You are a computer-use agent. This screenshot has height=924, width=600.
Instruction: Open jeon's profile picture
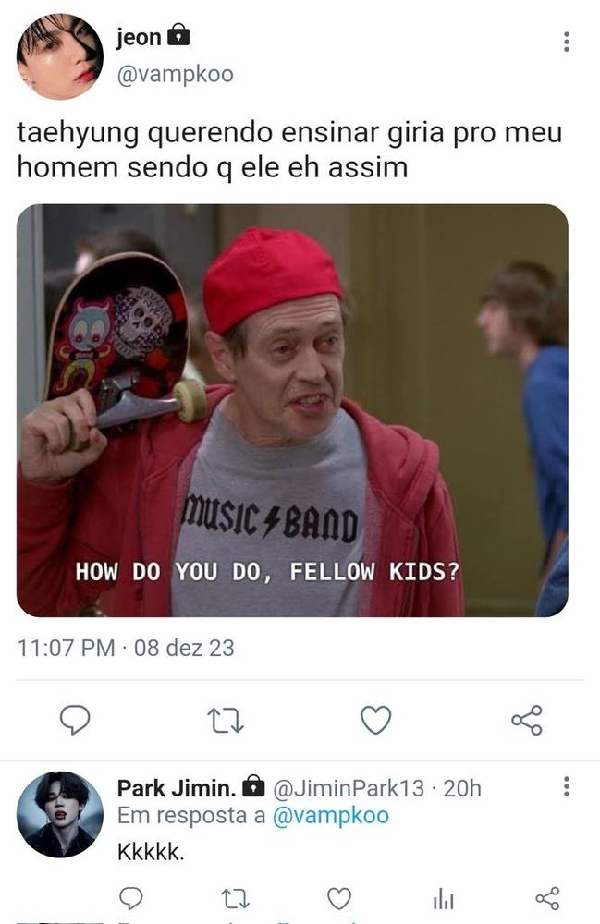point(59,56)
